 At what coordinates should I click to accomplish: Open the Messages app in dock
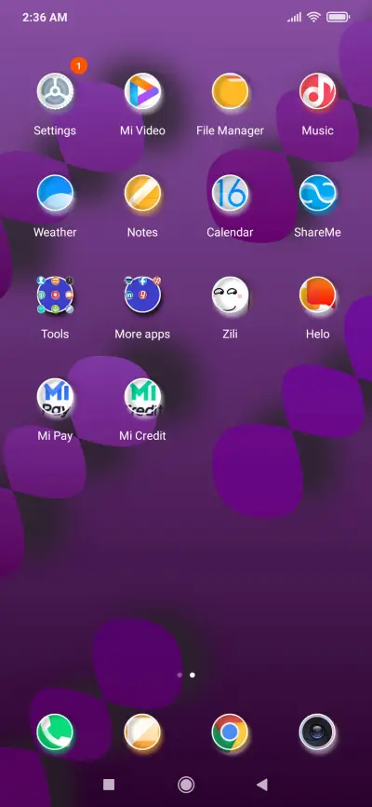click(142, 732)
